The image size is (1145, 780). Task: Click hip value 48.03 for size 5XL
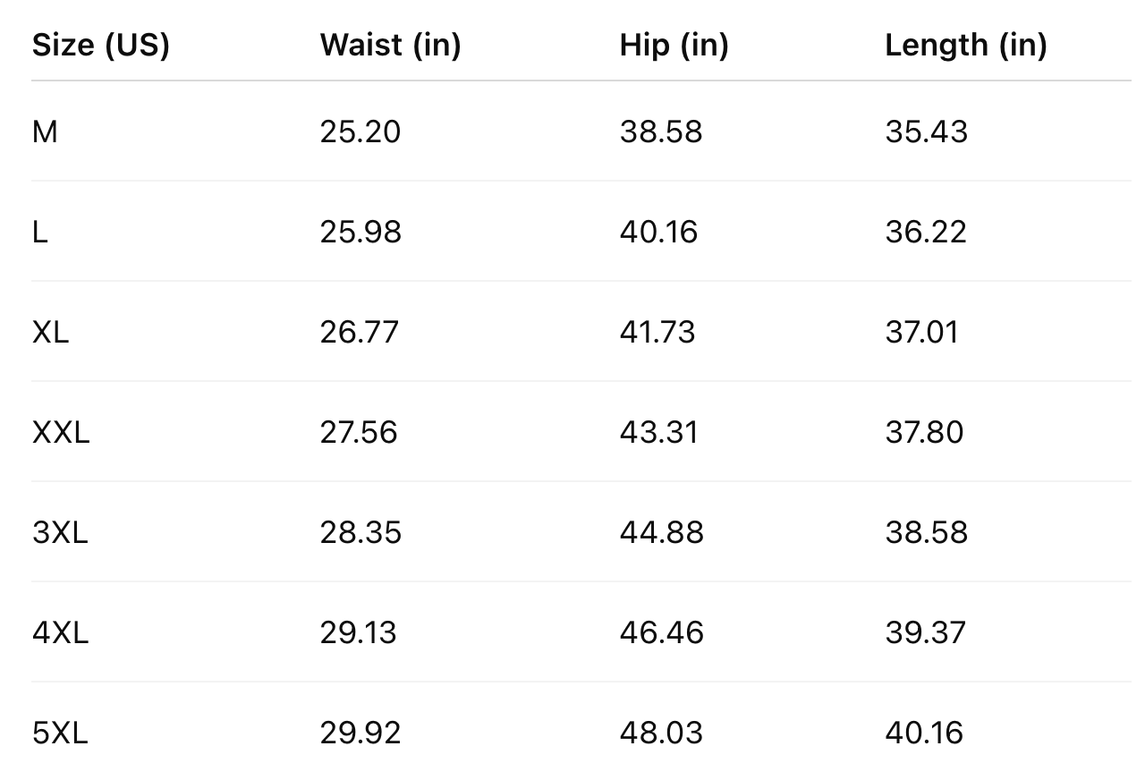click(661, 733)
